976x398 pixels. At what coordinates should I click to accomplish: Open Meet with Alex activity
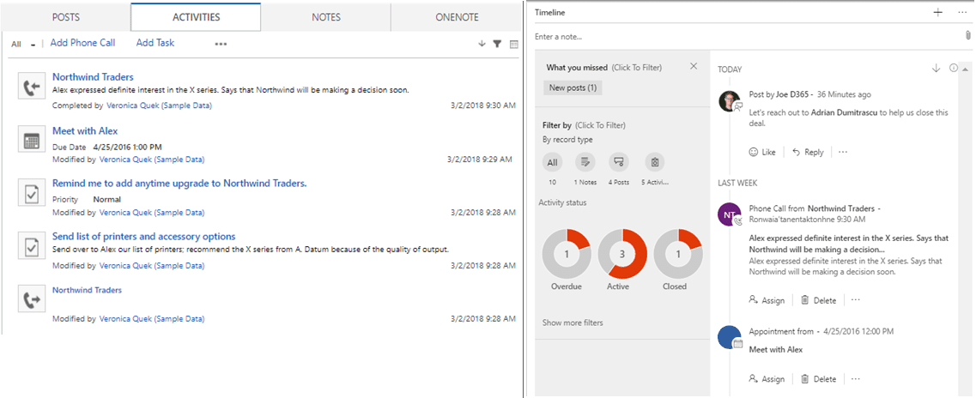coord(85,130)
